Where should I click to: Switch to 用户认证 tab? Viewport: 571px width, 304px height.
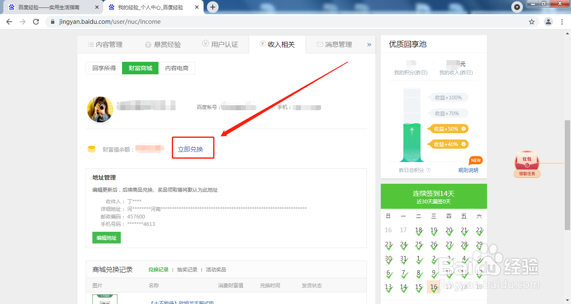[x=220, y=44]
